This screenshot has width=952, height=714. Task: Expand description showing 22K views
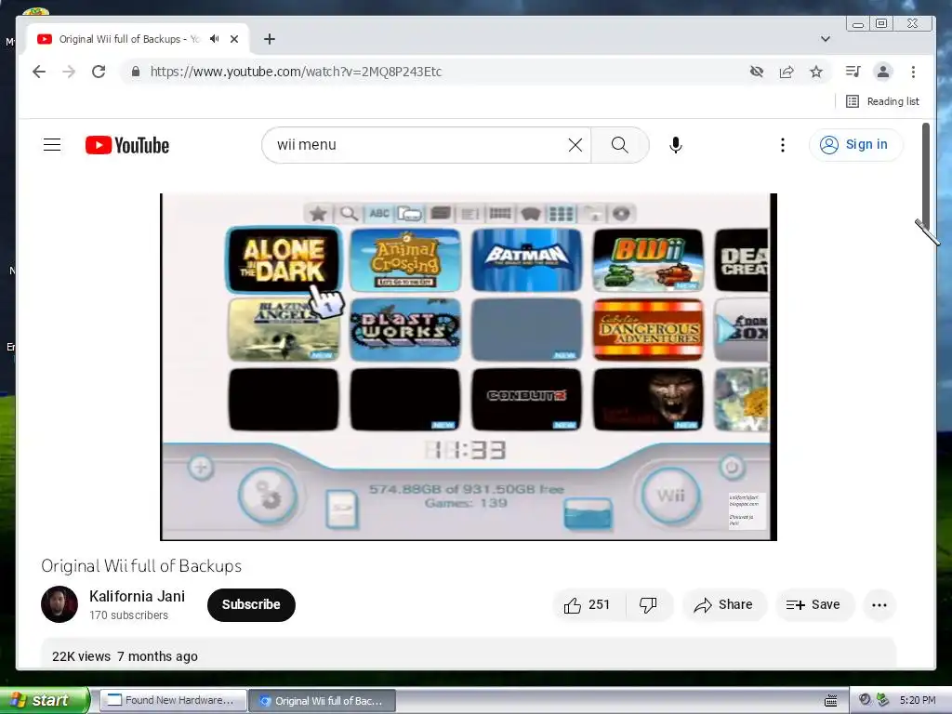point(469,655)
